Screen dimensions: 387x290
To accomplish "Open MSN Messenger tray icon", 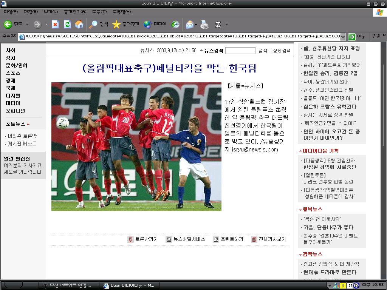I will 336,285.
